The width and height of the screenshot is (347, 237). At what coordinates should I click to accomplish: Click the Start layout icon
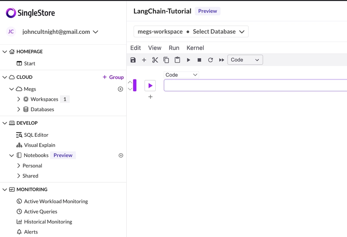(x=19, y=63)
